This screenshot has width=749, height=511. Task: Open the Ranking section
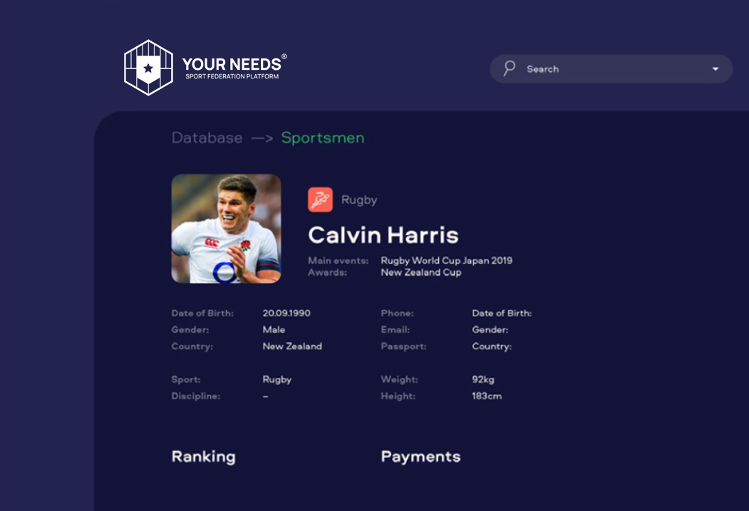pyautogui.click(x=204, y=457)
